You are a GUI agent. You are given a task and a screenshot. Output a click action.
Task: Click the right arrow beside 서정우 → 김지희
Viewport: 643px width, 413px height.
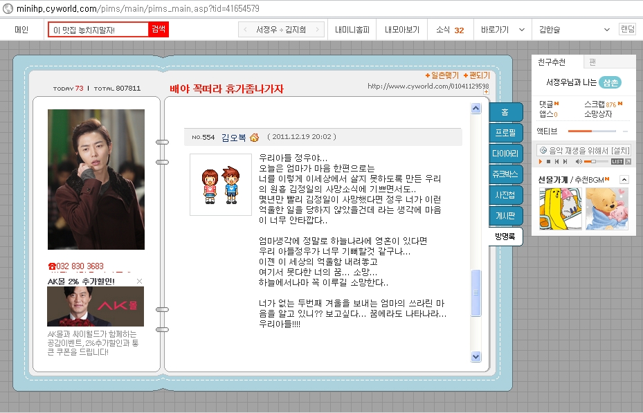(x=317, y=30)
